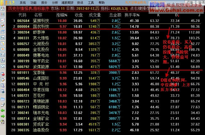Click volume 4519万 for 贤成矿业
205x135 pixels.
pos(94,124)
